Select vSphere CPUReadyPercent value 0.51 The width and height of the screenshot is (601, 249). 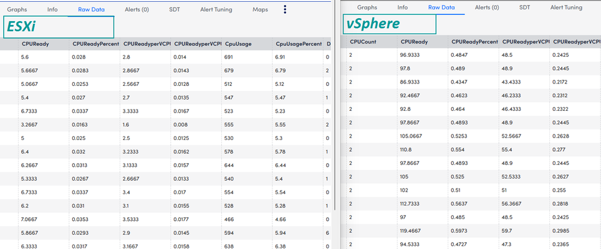(456, 190)
